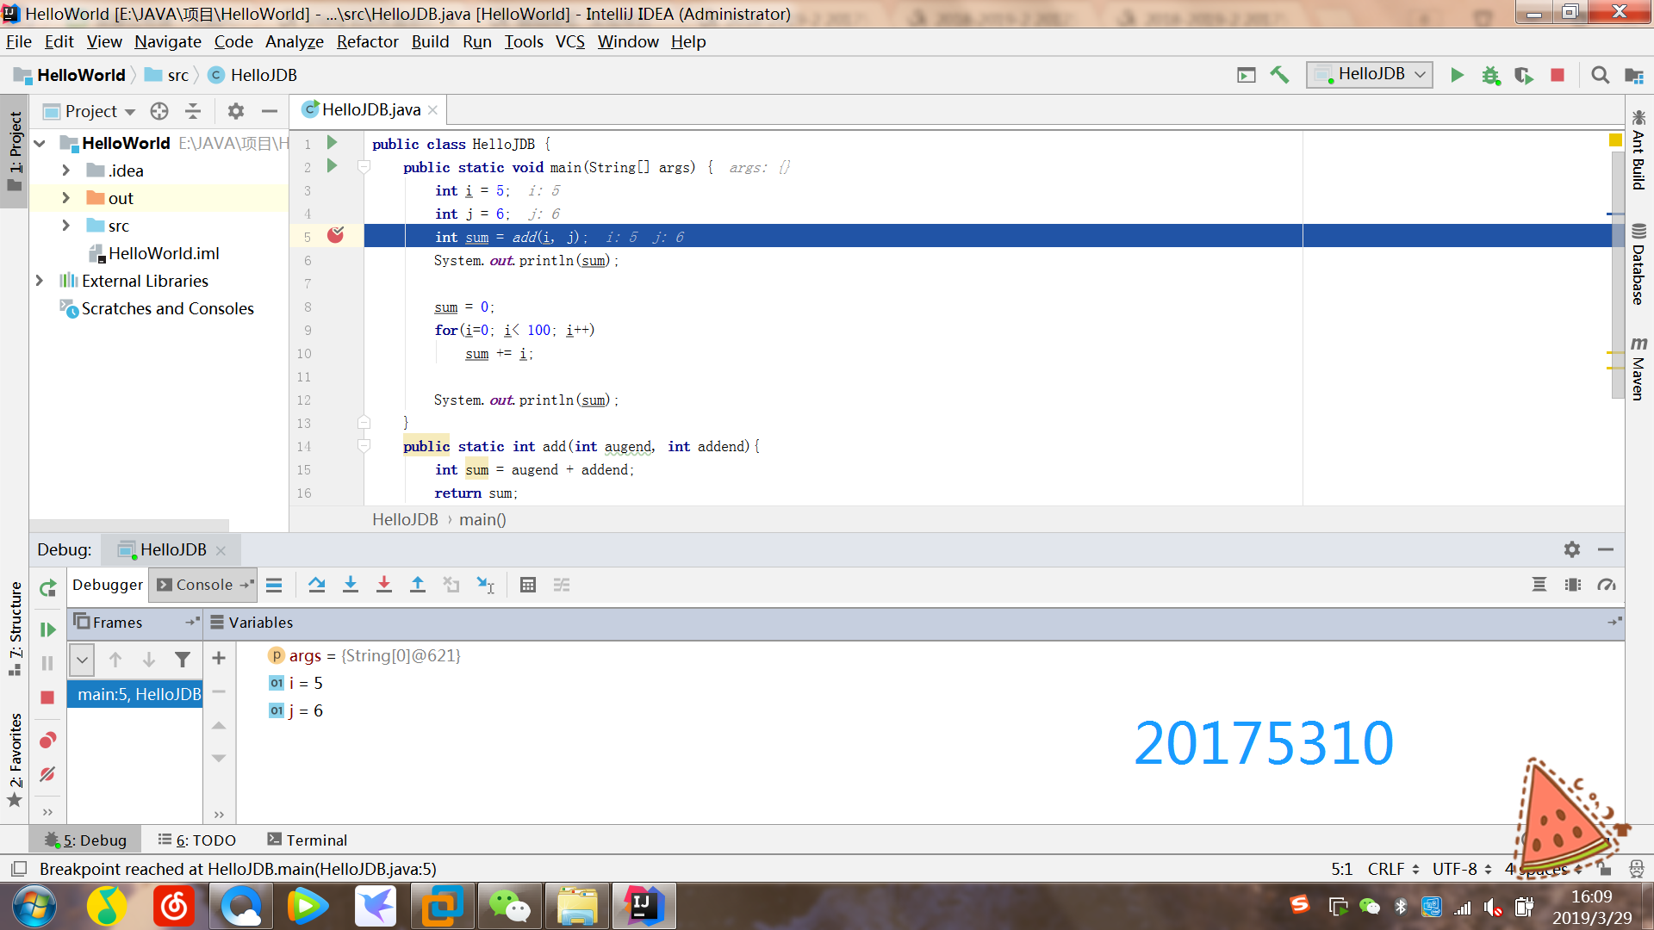Select main:5, HelloJDB stack frame

click(135, 694)
